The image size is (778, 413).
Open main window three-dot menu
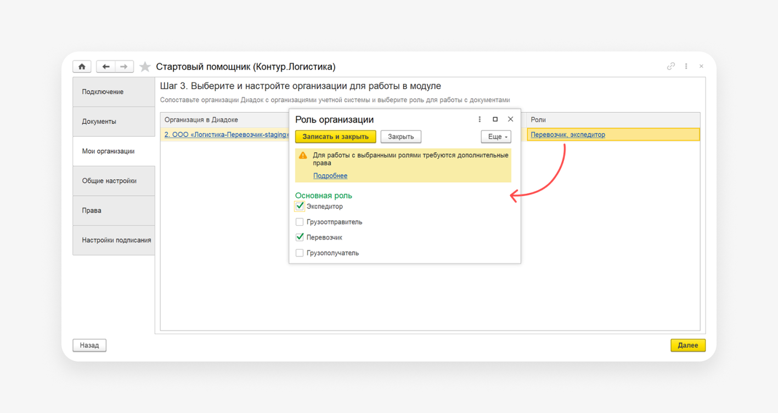[x=686, y=66]
